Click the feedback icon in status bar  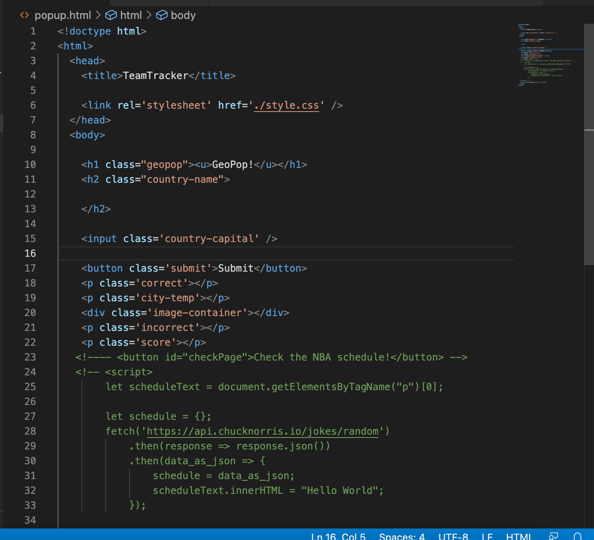click(553, 536)
